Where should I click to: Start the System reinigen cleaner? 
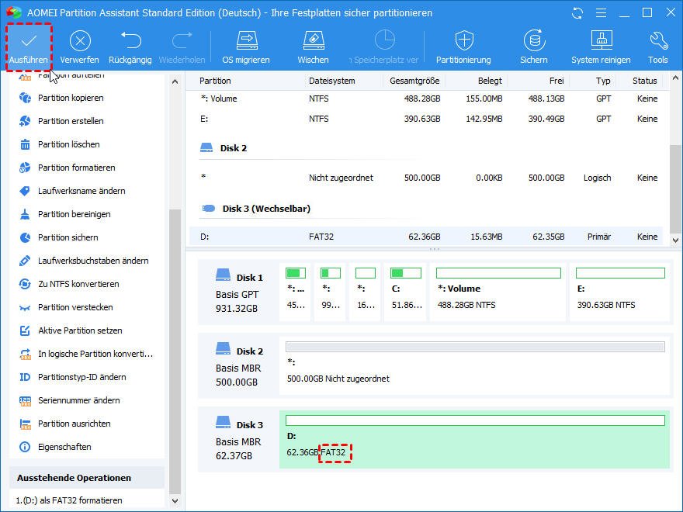coord(602,46)
